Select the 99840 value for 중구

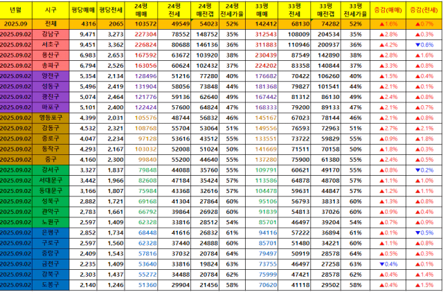[141, 160]
